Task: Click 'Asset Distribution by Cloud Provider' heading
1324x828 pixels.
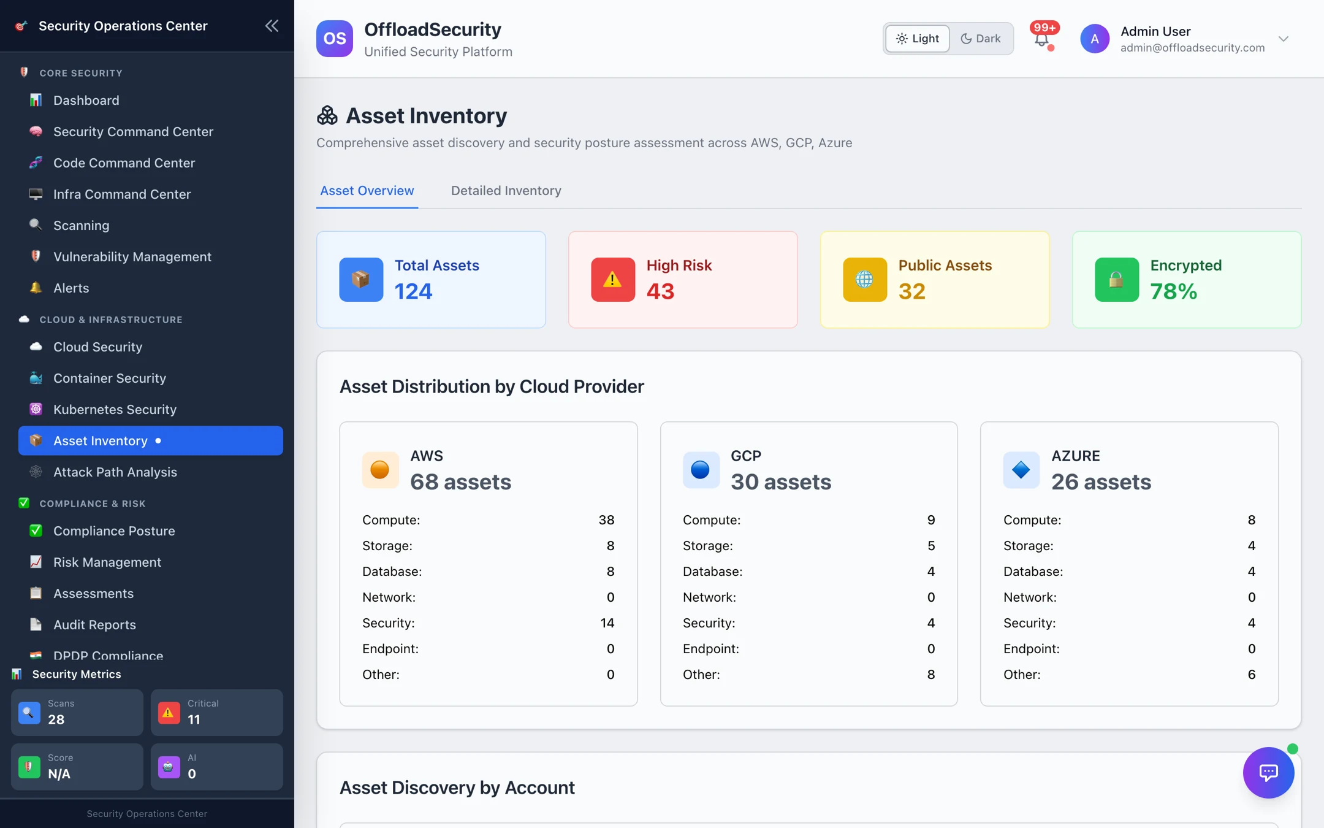Action: click(492, 386)
